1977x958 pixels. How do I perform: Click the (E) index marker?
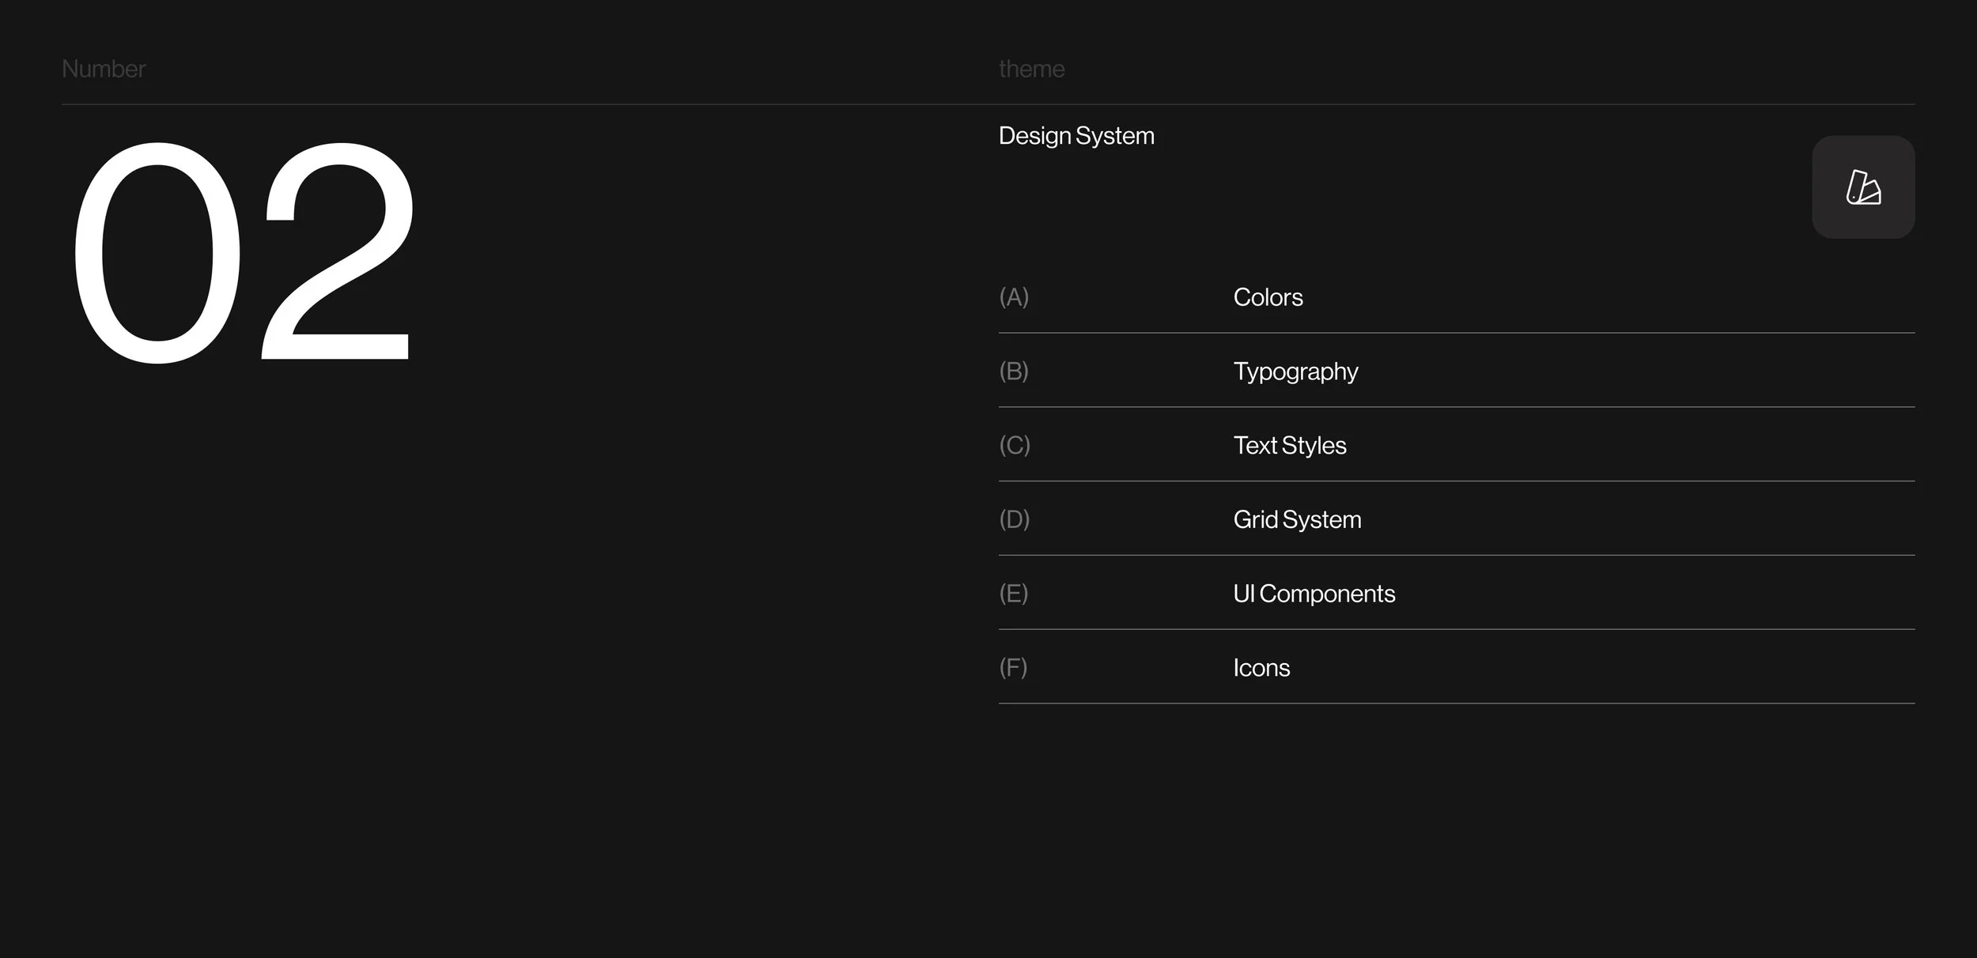click(x=1014, y=594)
